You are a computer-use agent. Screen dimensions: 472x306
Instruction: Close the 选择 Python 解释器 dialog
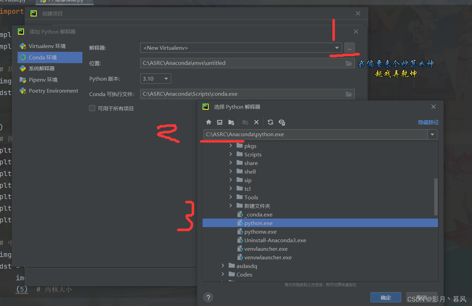[434, 107]
